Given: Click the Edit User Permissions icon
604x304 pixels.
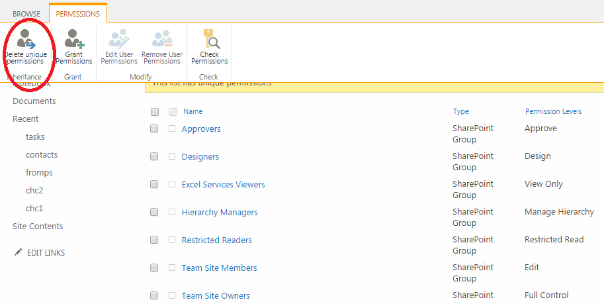Looking at the screenshot, I should pos(119,38).
